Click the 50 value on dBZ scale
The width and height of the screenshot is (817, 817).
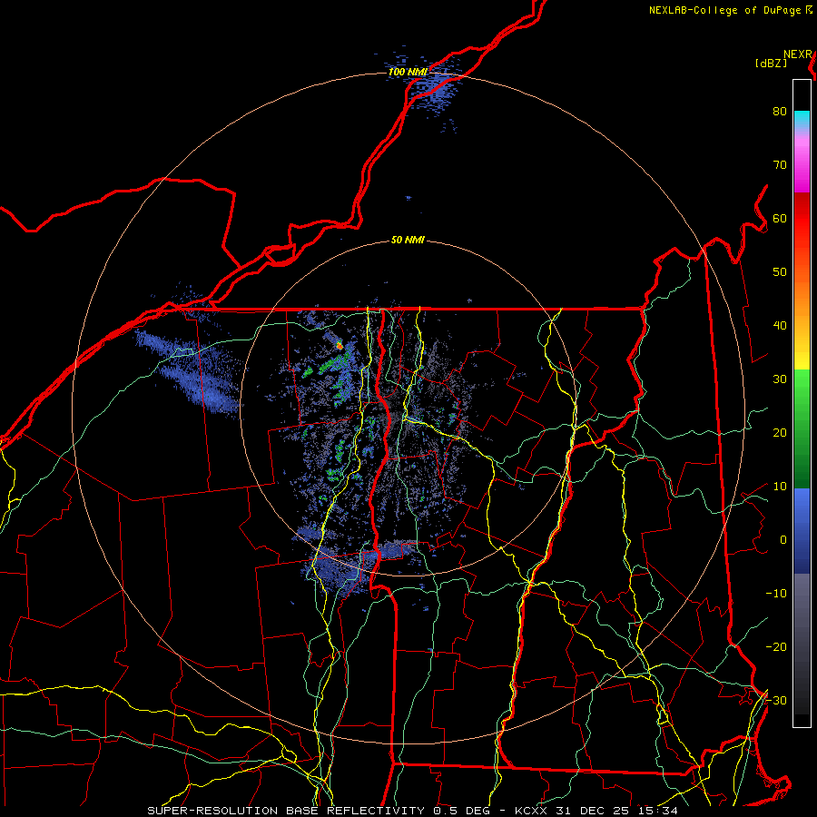[780, 272]
